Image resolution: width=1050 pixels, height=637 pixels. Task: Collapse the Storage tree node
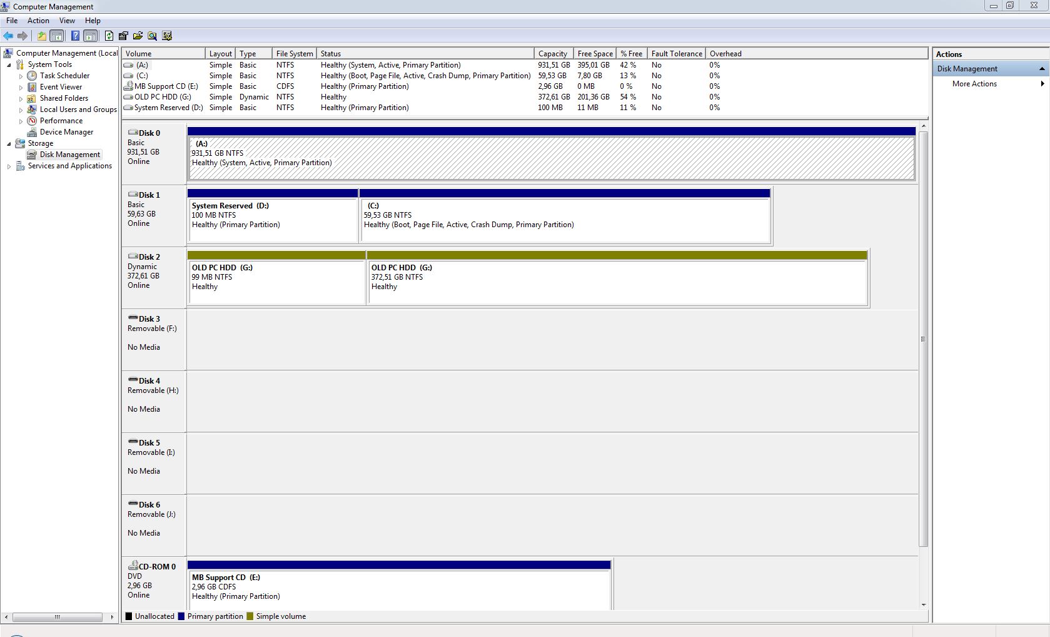tap(9, 144)
